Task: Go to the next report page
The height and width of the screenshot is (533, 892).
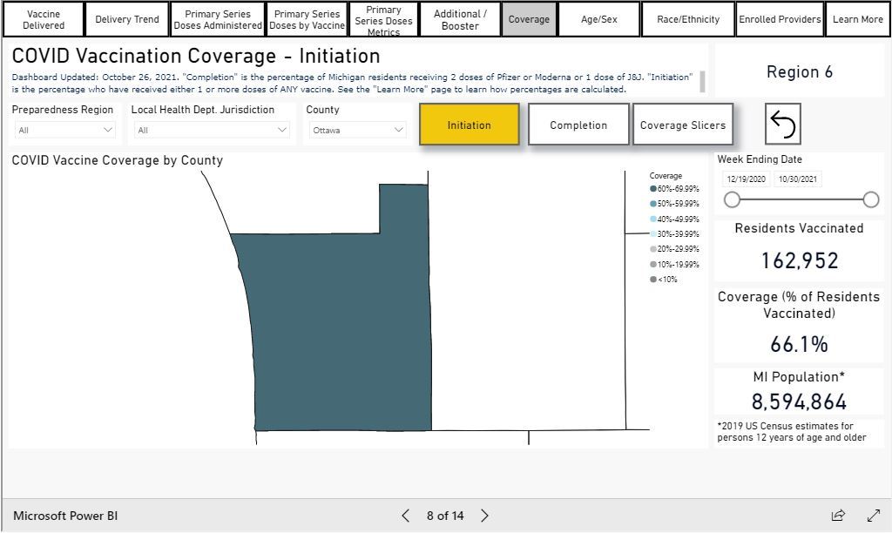Action: pyautogui.click(x=485, y=516)
